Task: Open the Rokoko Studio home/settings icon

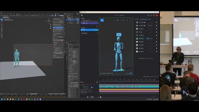Action: pos(82,15)
